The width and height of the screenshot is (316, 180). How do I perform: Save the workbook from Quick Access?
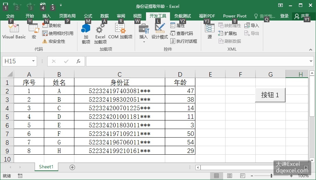tap(5, 5)
